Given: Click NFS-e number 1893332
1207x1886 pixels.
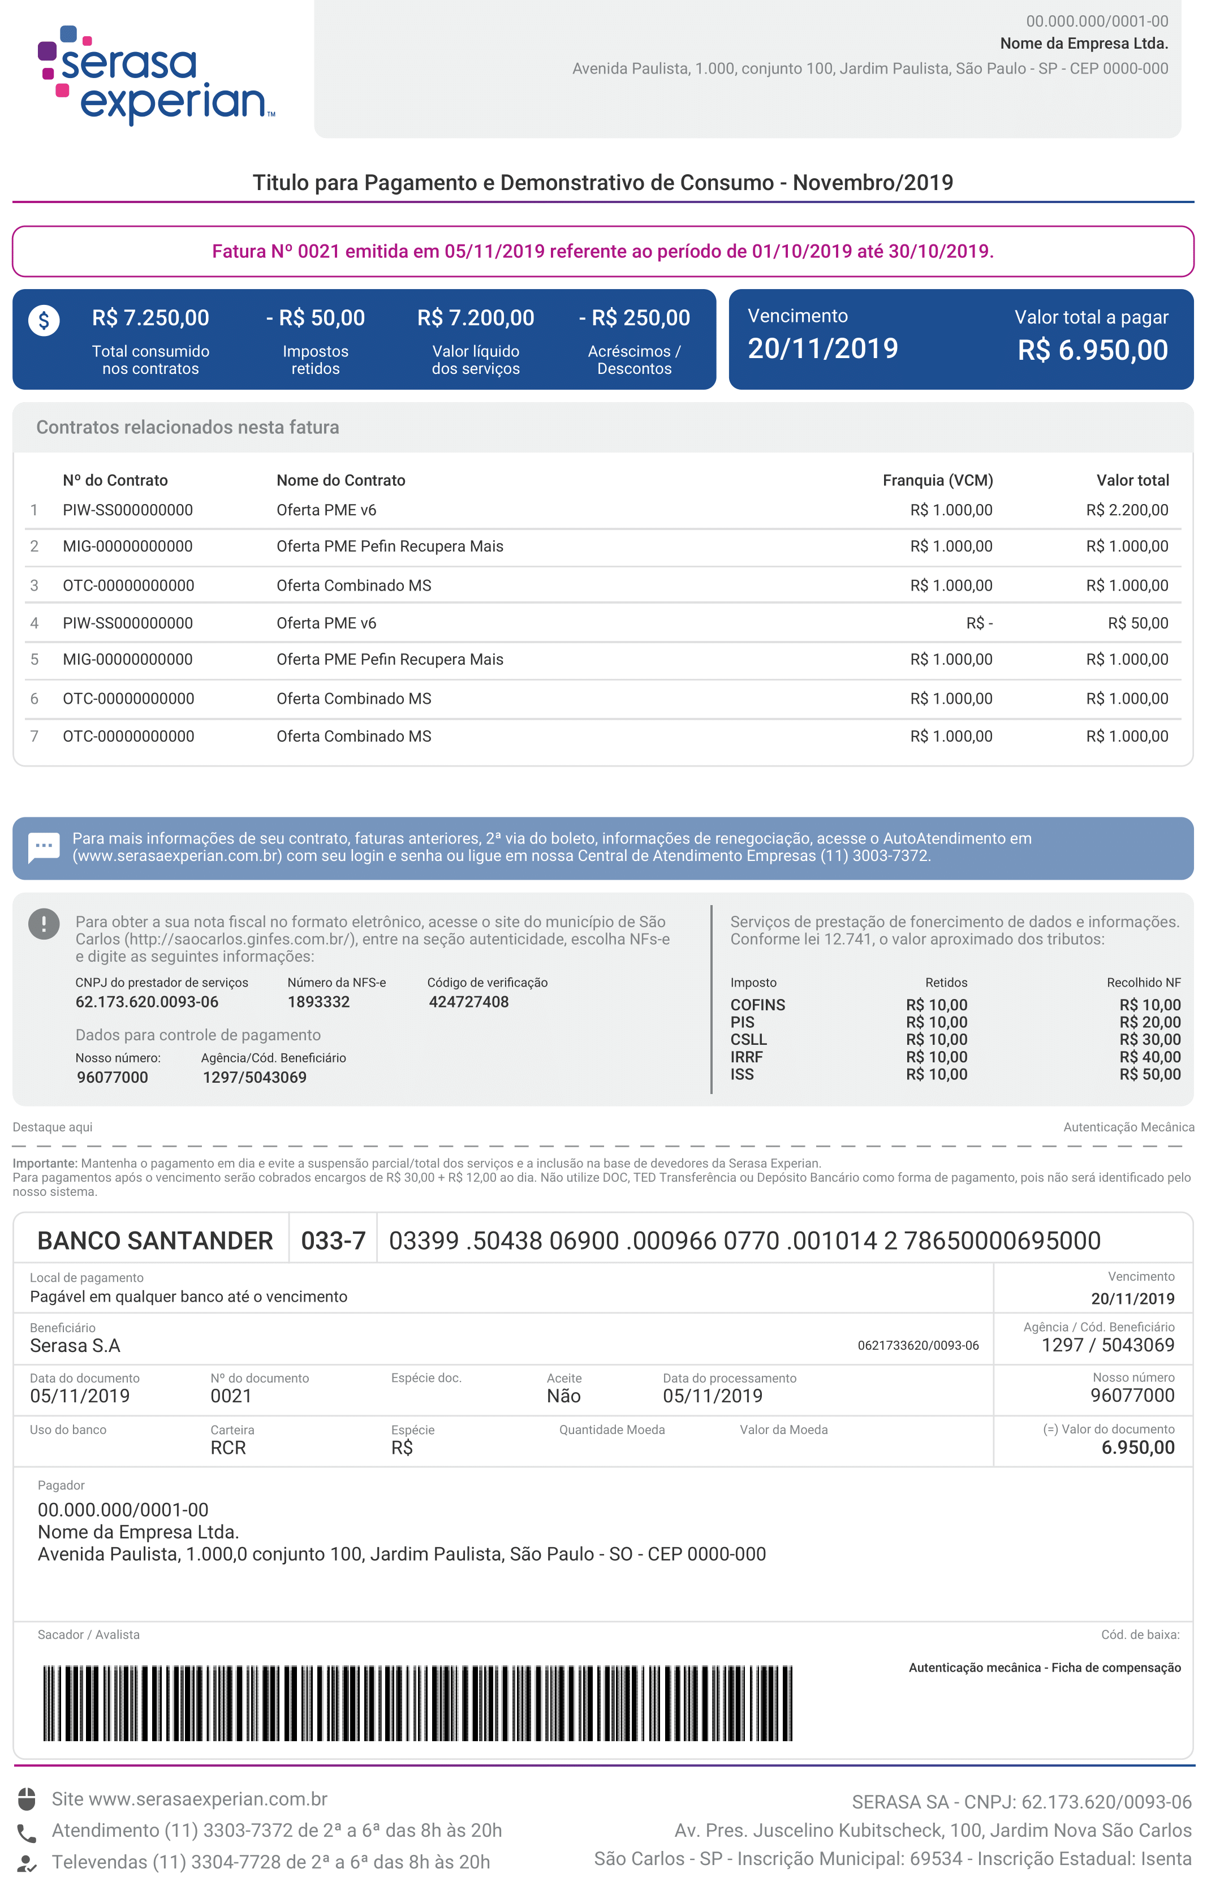Looking at the screenshot, I should (319, 1002).
